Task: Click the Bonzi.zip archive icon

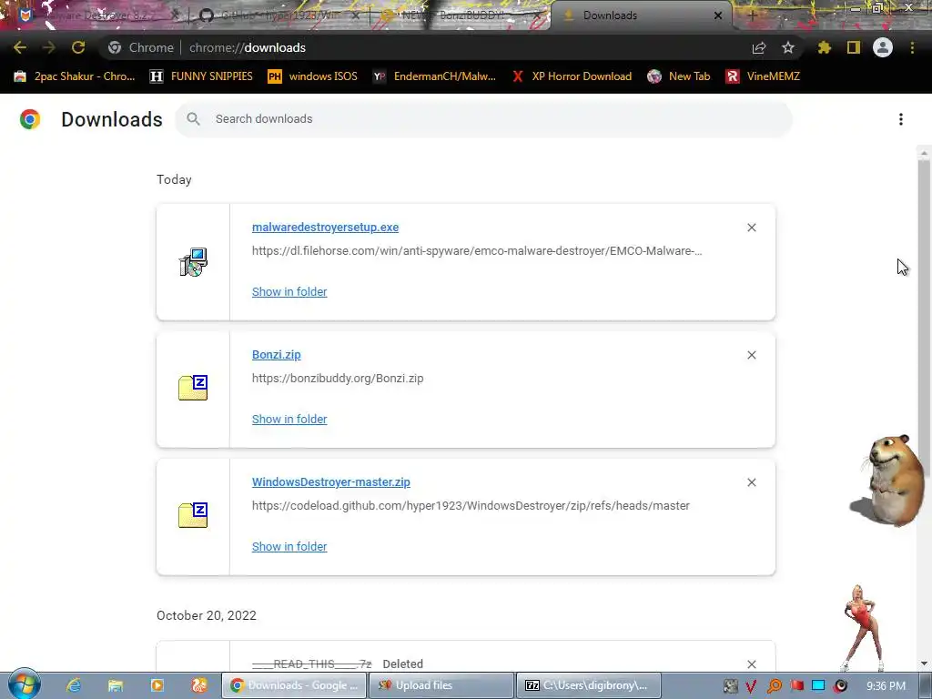Action: 193,388
